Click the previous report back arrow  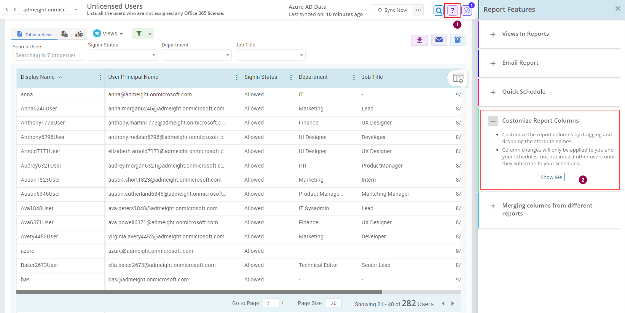[7, 9]
